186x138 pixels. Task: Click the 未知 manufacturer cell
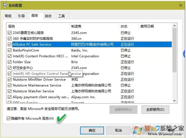point(75,79)
